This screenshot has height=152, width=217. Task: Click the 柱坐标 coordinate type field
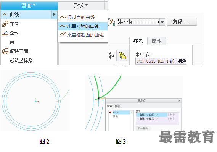138,22
